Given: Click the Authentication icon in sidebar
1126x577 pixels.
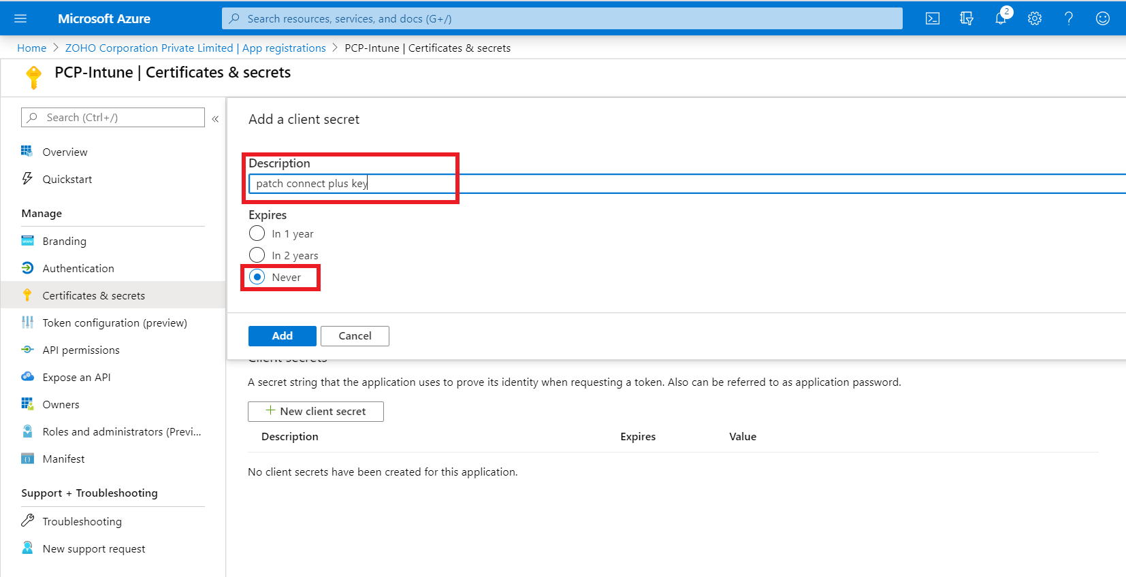Looking at the screenshot, I should pyautogui.click(x=27, y=268).
